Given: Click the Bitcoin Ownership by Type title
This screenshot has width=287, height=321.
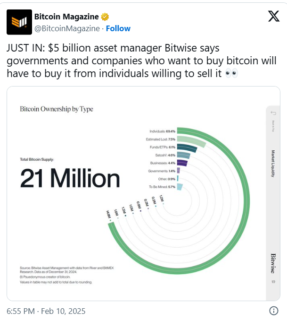Looking at the screenshot, I should coord(57,109).
